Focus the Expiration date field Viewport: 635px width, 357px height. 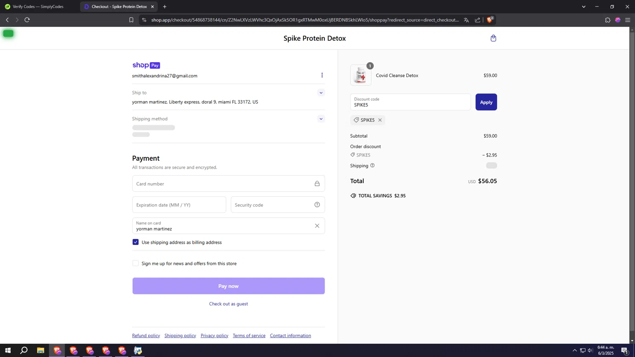pos(179,205)
